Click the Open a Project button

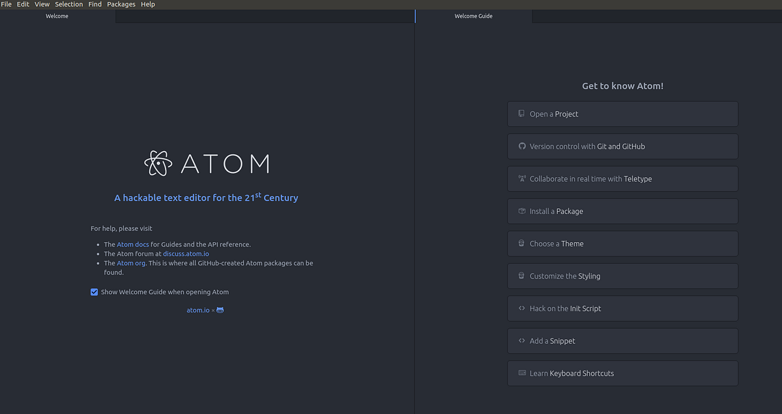click(x=622, y=113)
